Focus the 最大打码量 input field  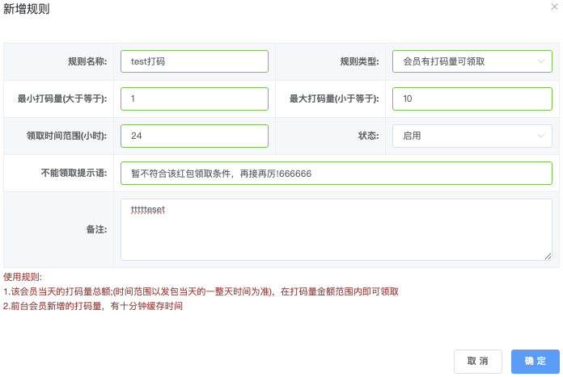tap(472, 98)
